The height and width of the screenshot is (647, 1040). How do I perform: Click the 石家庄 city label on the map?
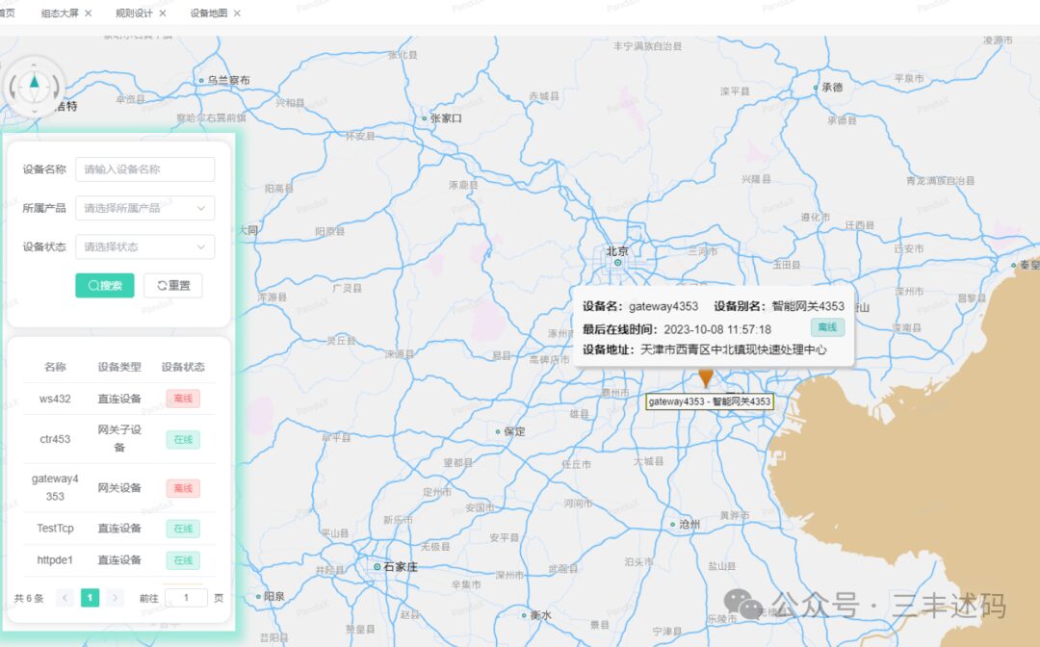coord(400,567)
